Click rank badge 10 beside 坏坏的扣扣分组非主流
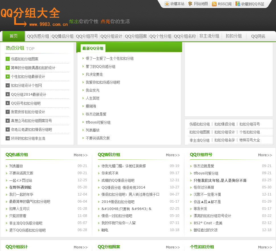This screenshot has height=251, width=276. pos(8,138)
